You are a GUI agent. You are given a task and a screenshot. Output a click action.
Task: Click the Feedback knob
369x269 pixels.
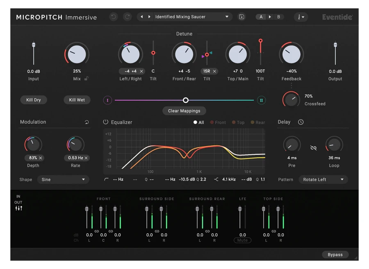(x=292, y=54)
